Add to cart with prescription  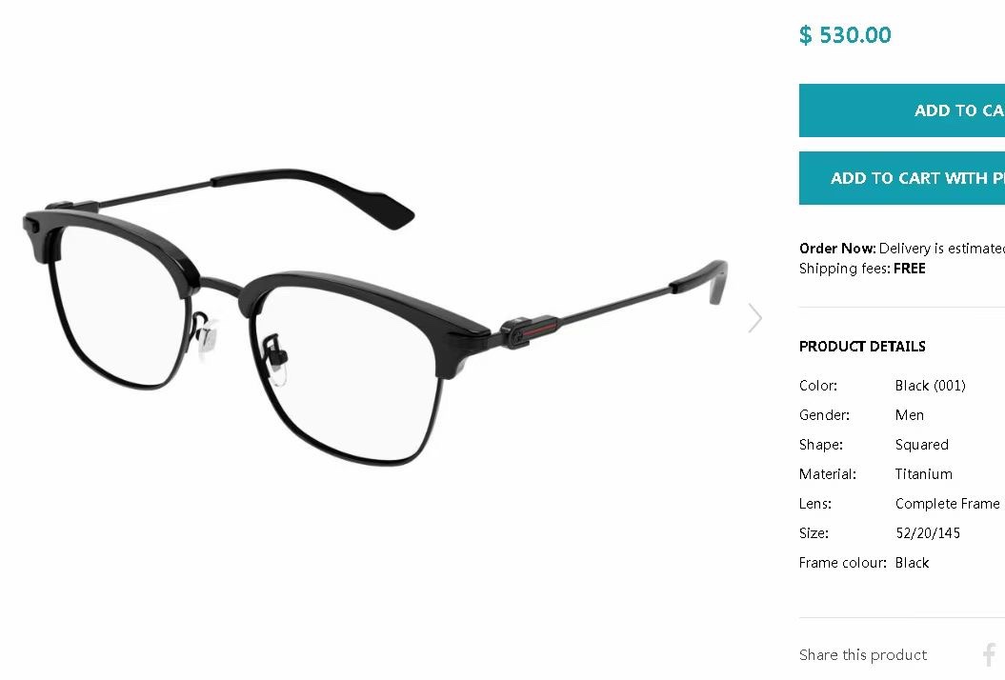pos(902,178)
